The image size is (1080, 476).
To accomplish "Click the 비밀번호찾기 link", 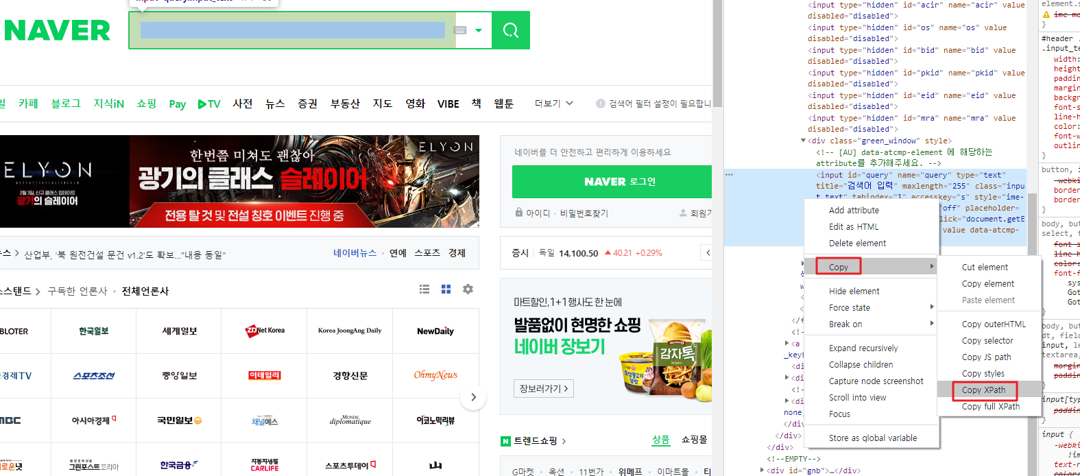I will coord(584,213).
